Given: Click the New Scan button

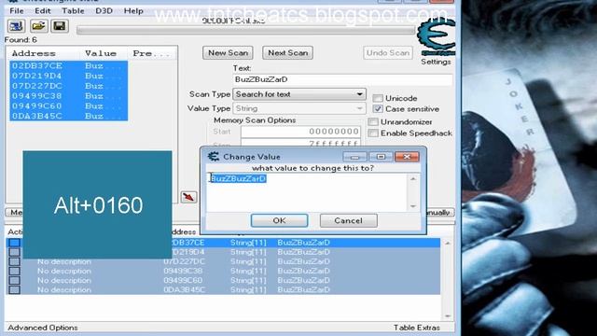Looking at the screenshot, I should coord(228,53).
